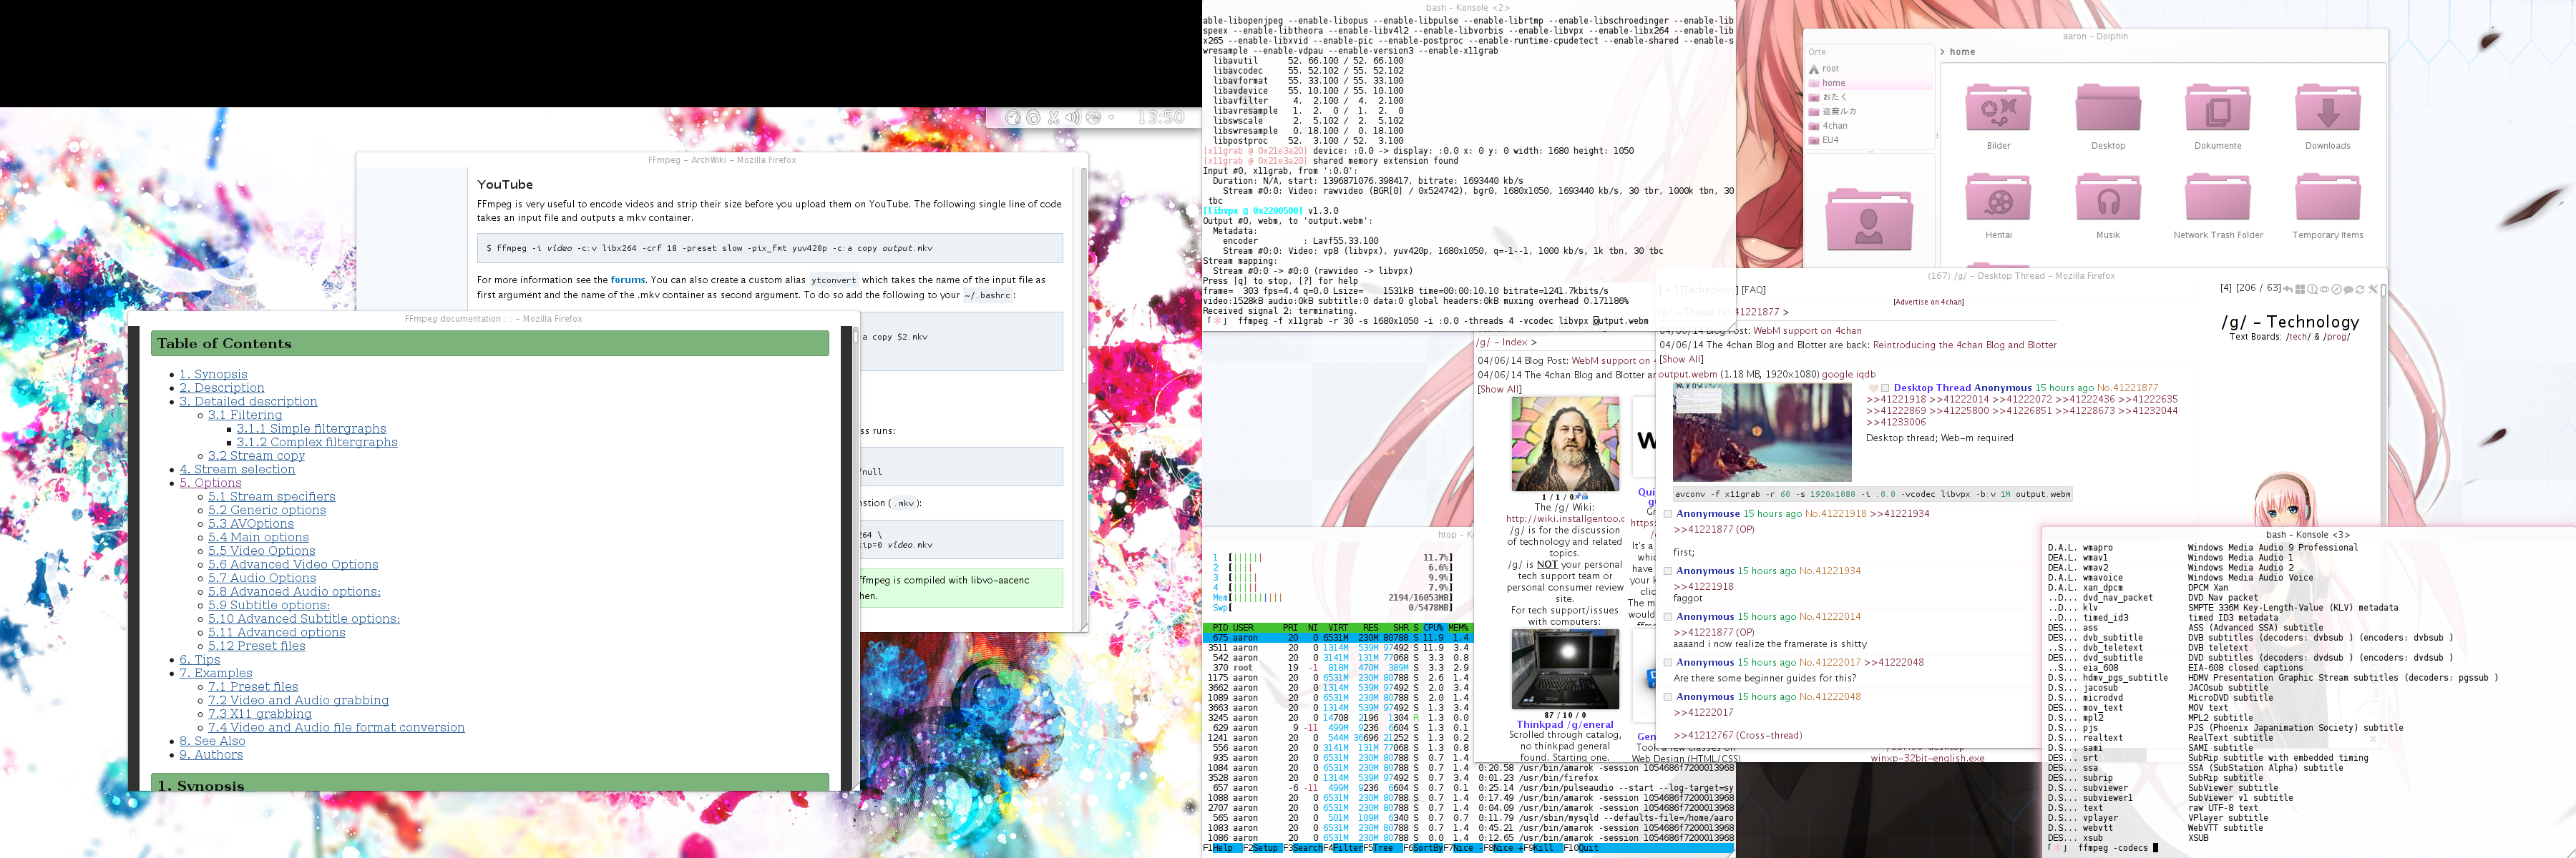
Task: Open the Advertise on 4chan link
Action: click(x=1928, y=302)
